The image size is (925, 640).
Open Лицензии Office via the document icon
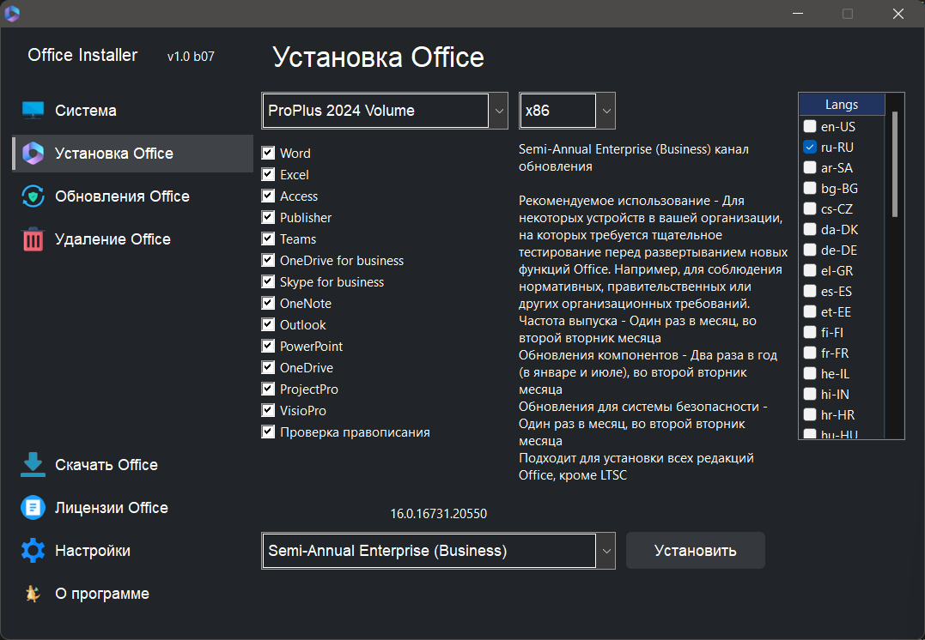click(32, 507)
